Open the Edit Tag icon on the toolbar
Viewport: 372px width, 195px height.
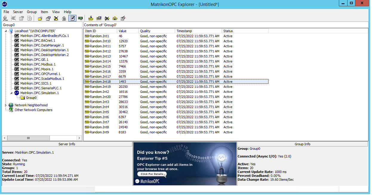click(x=99, y=18)
